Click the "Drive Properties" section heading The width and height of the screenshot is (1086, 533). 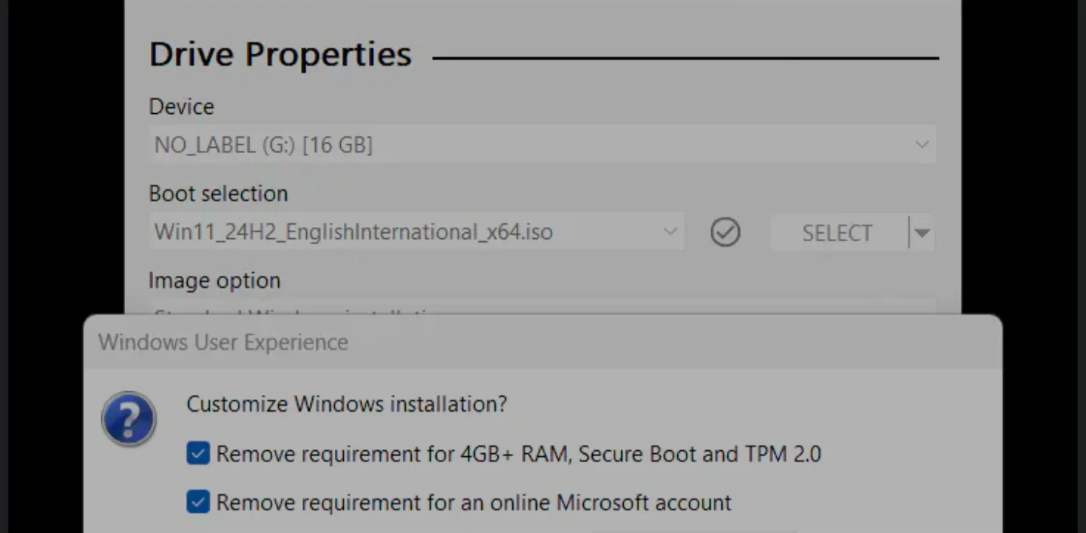280,53
